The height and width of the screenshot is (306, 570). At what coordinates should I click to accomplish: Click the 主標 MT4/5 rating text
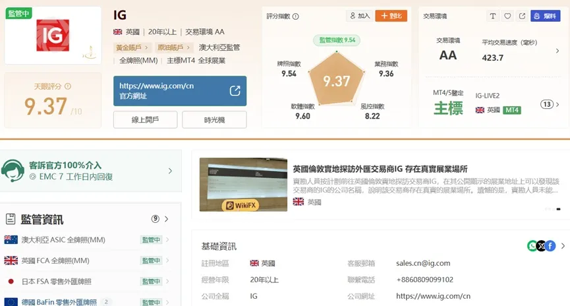pyautogui.click(x=448, y=108)
